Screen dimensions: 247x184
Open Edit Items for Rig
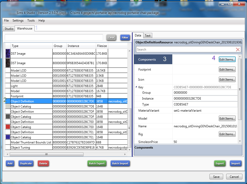(227, 134)
